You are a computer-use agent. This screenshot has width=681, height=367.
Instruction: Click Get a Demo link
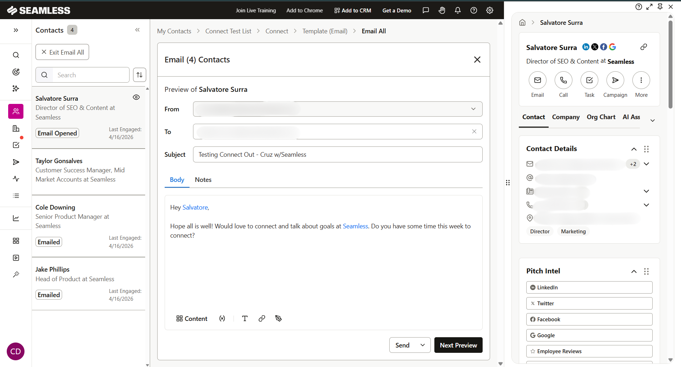(397, 10)
